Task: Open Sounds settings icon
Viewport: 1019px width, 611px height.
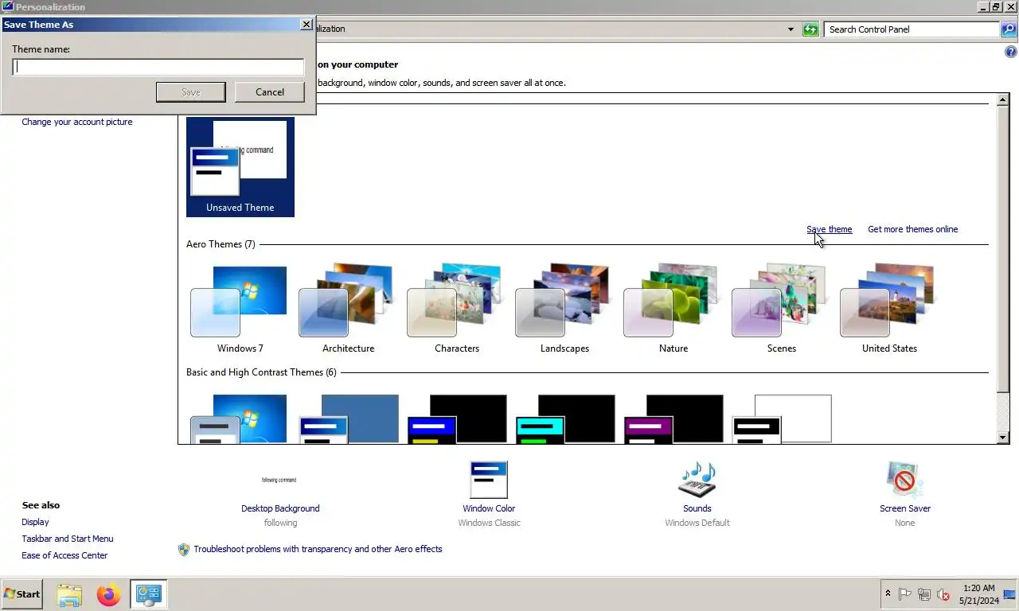Action: 697,480
